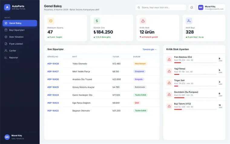Click the MK avatar in top header
This screenshot has height=144, width=230.
[201, 7]
